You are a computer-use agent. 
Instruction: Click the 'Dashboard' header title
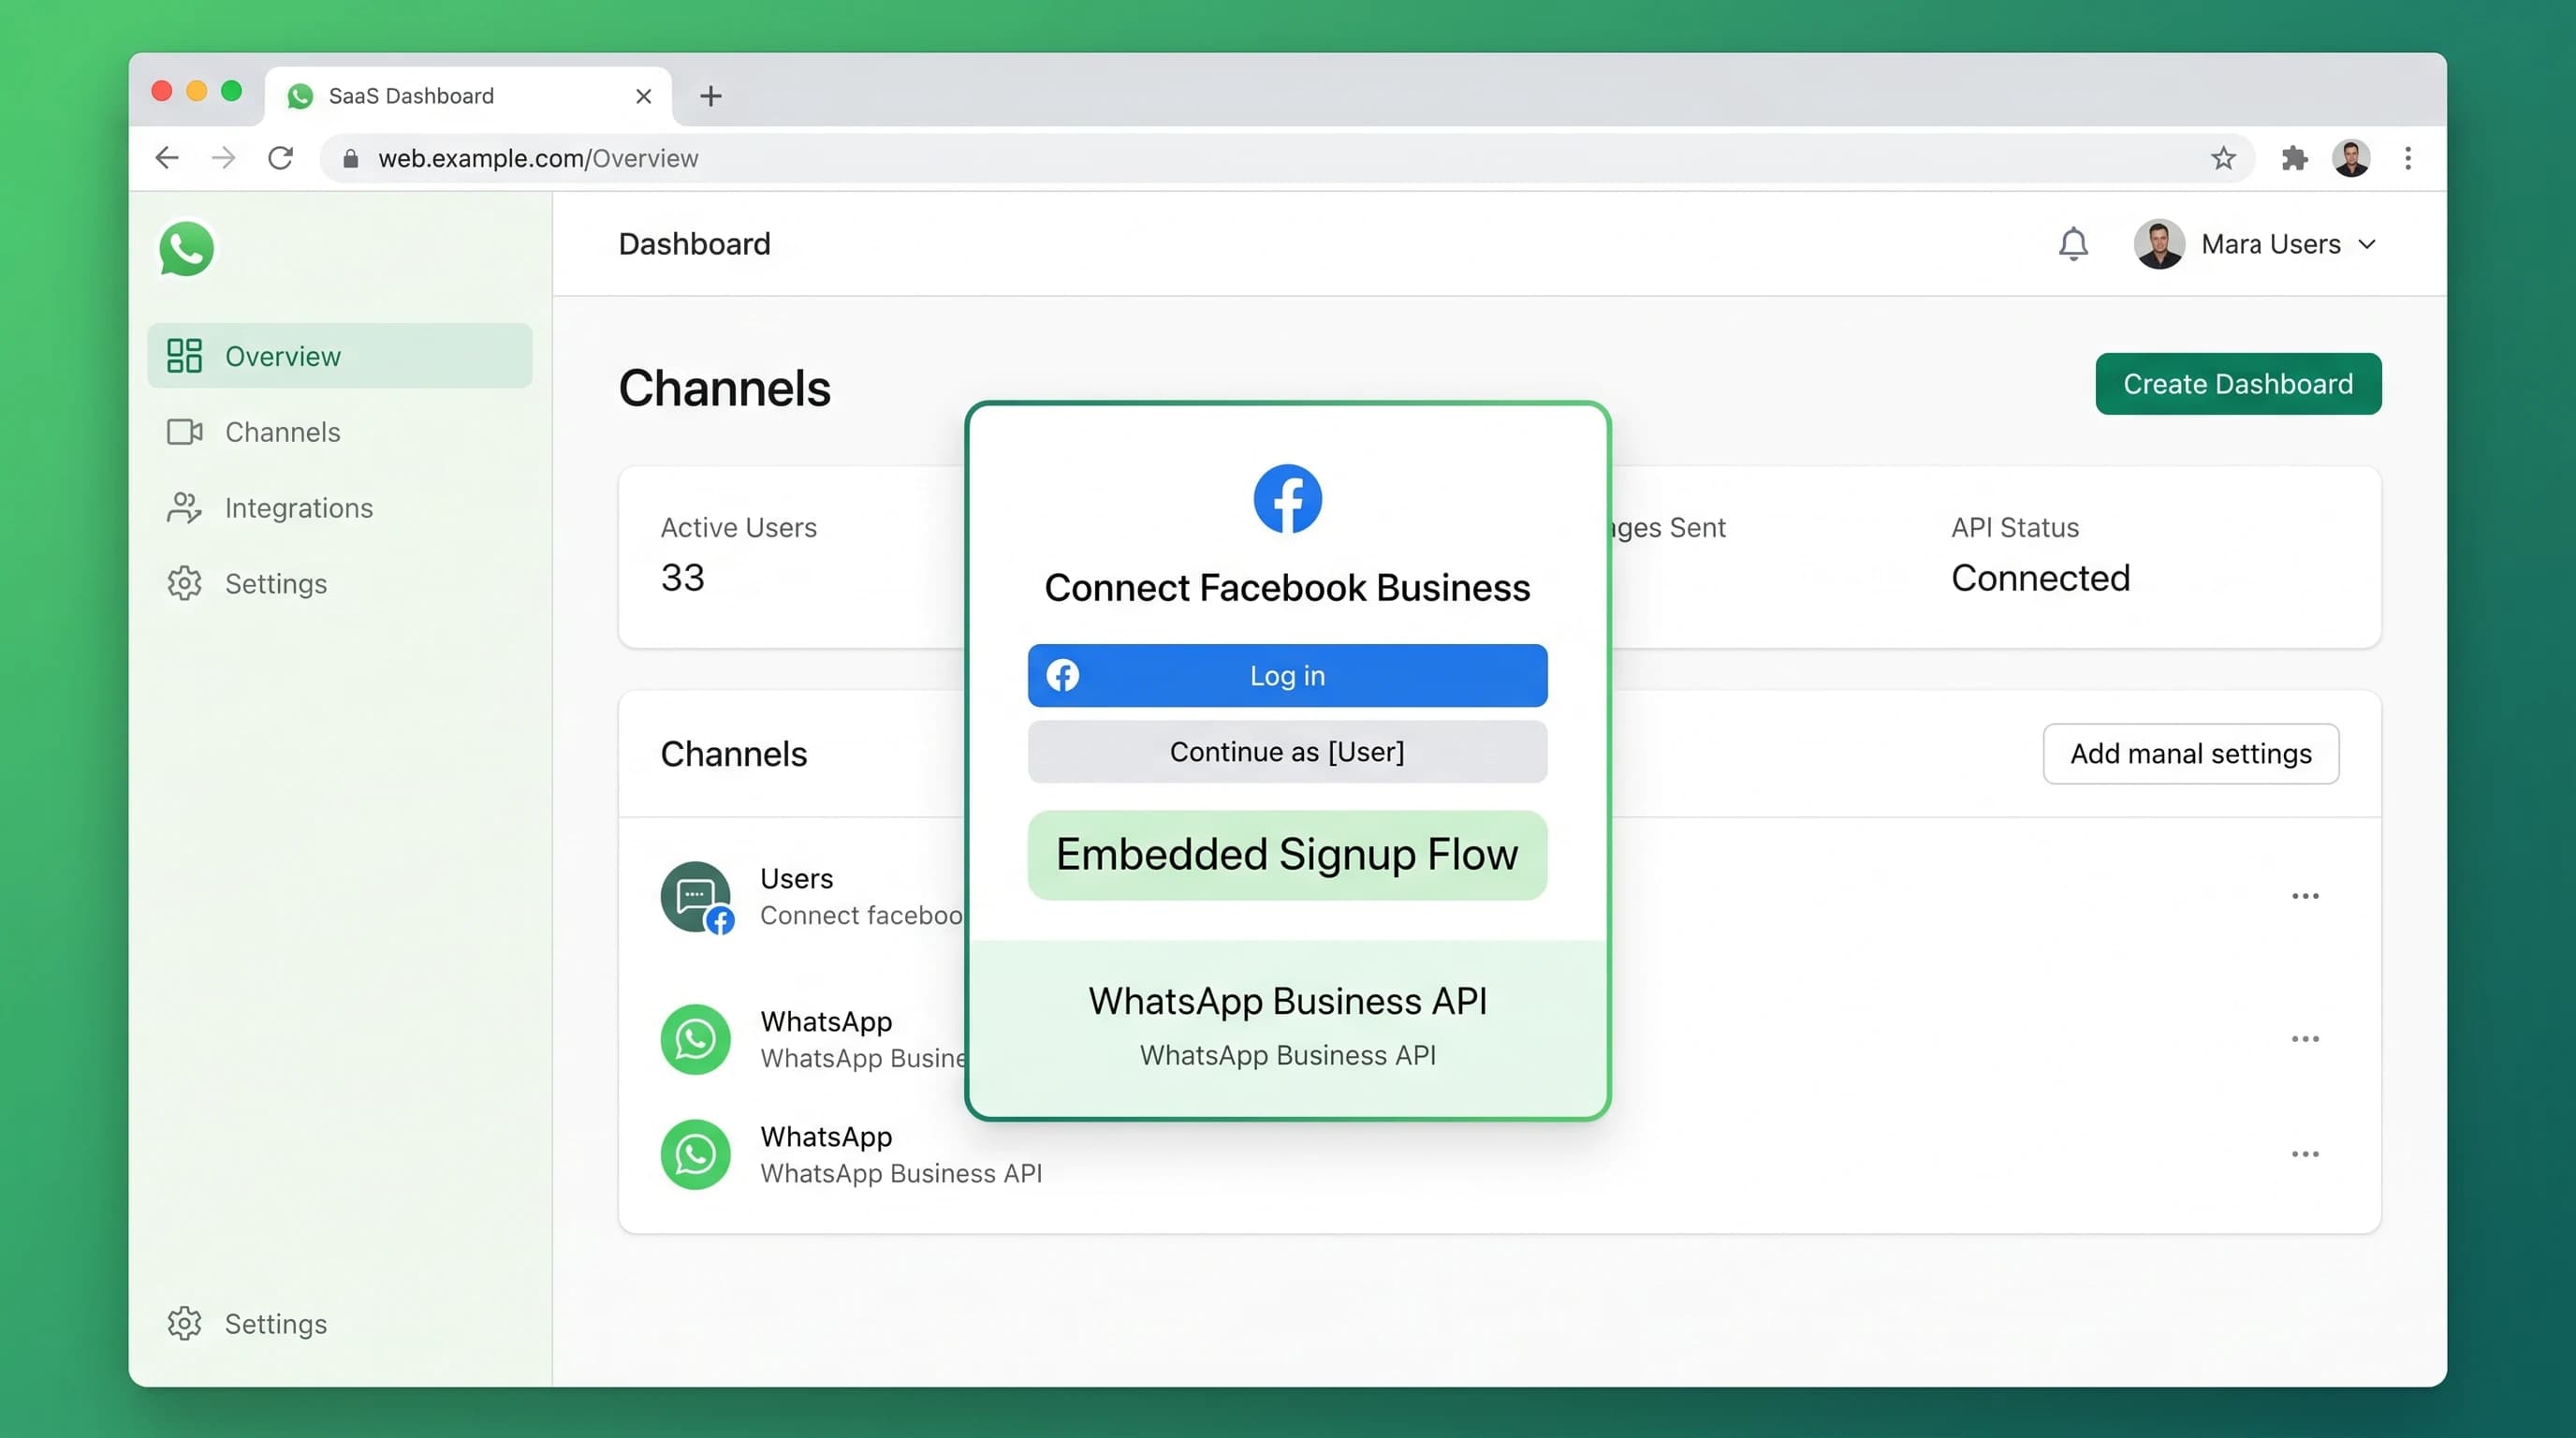(694, 244)
